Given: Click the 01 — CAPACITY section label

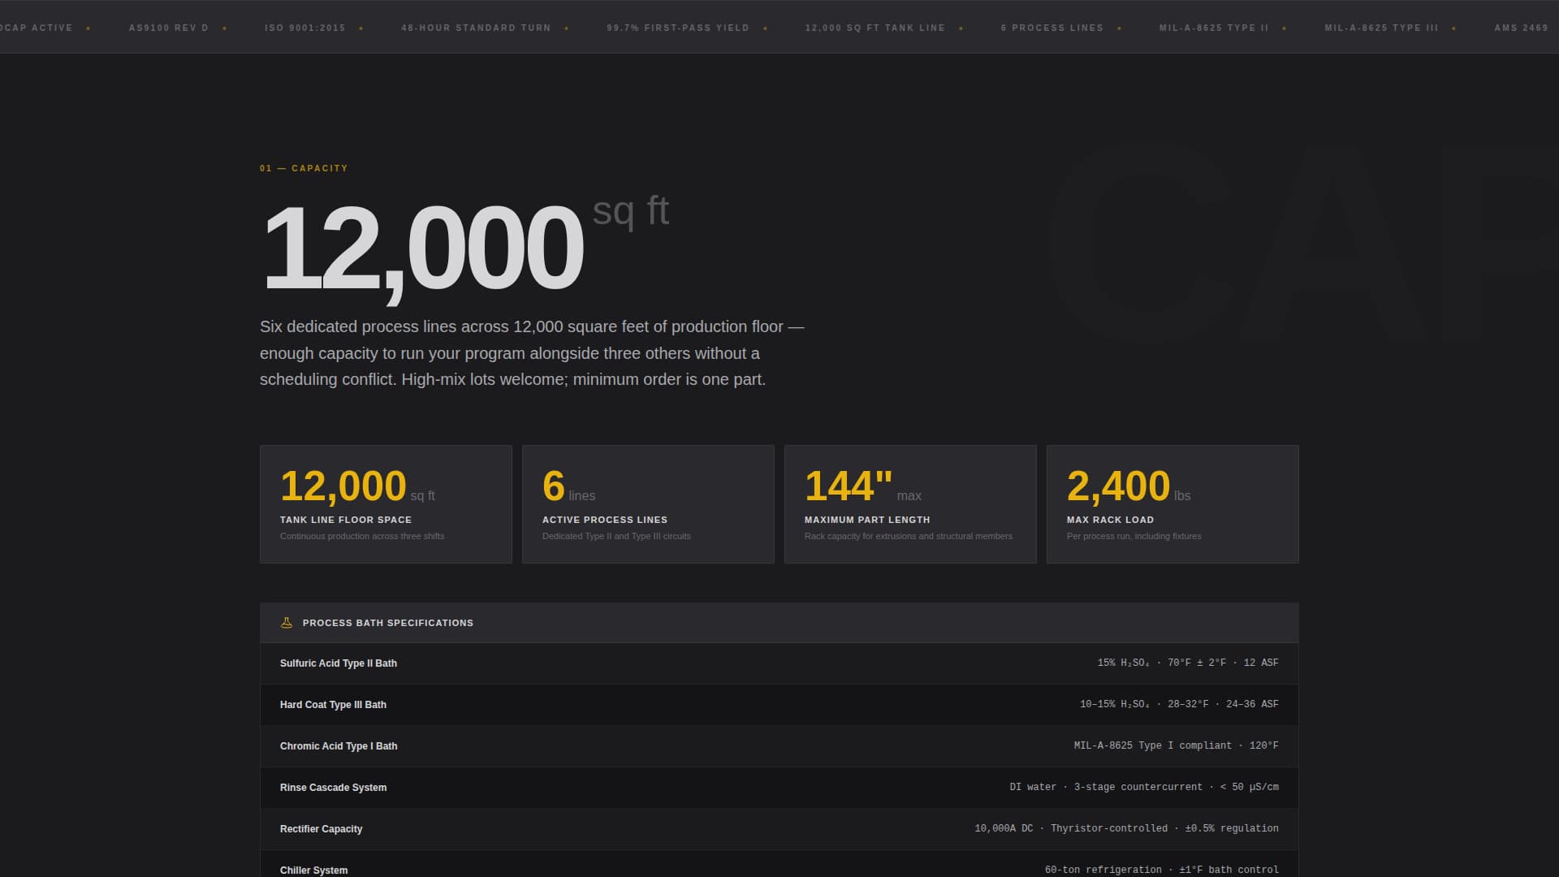Looking at the screenshot, I should point(303,168).
